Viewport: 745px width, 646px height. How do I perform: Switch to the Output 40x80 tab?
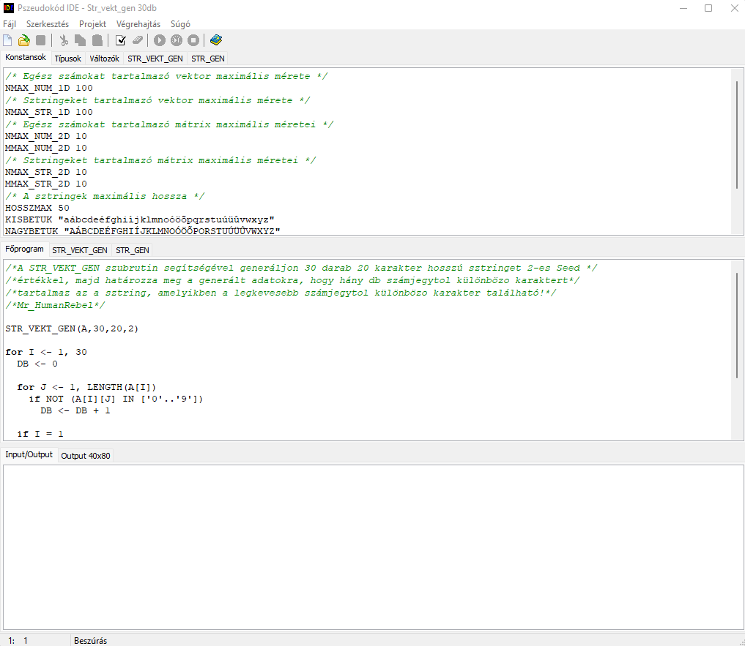click(86, 456)
